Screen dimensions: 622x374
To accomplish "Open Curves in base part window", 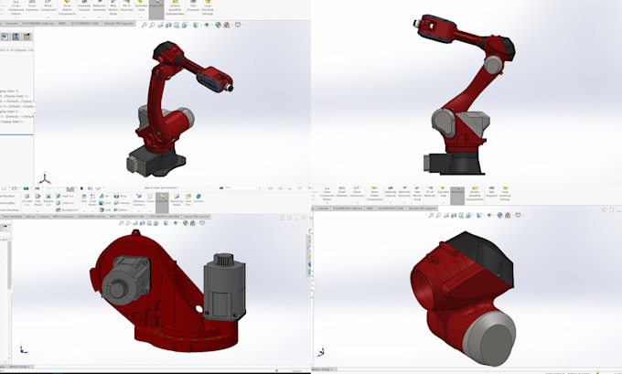I will pyautogui.click(x=150, y=198).
